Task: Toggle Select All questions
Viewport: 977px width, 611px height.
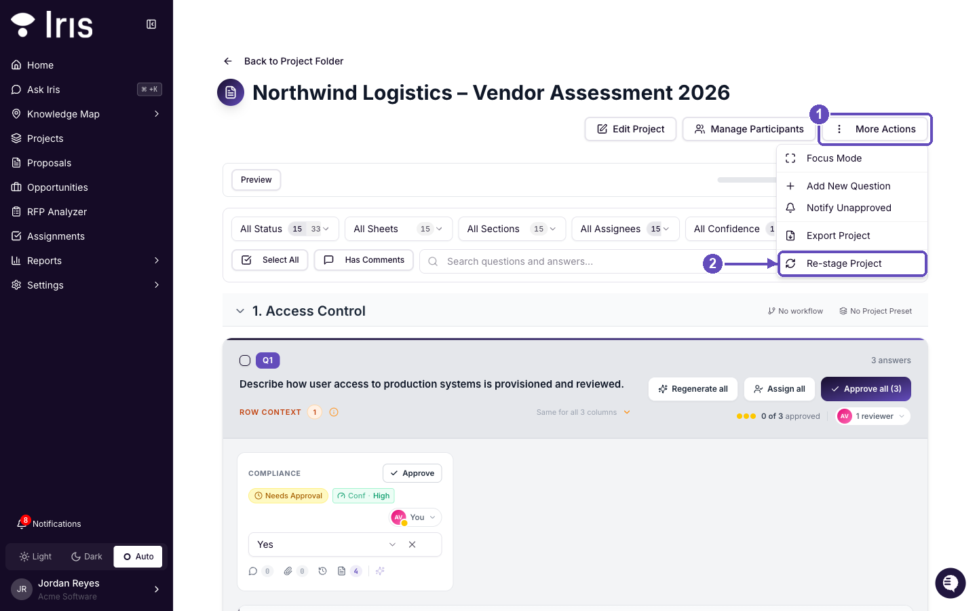Action: 270,260
